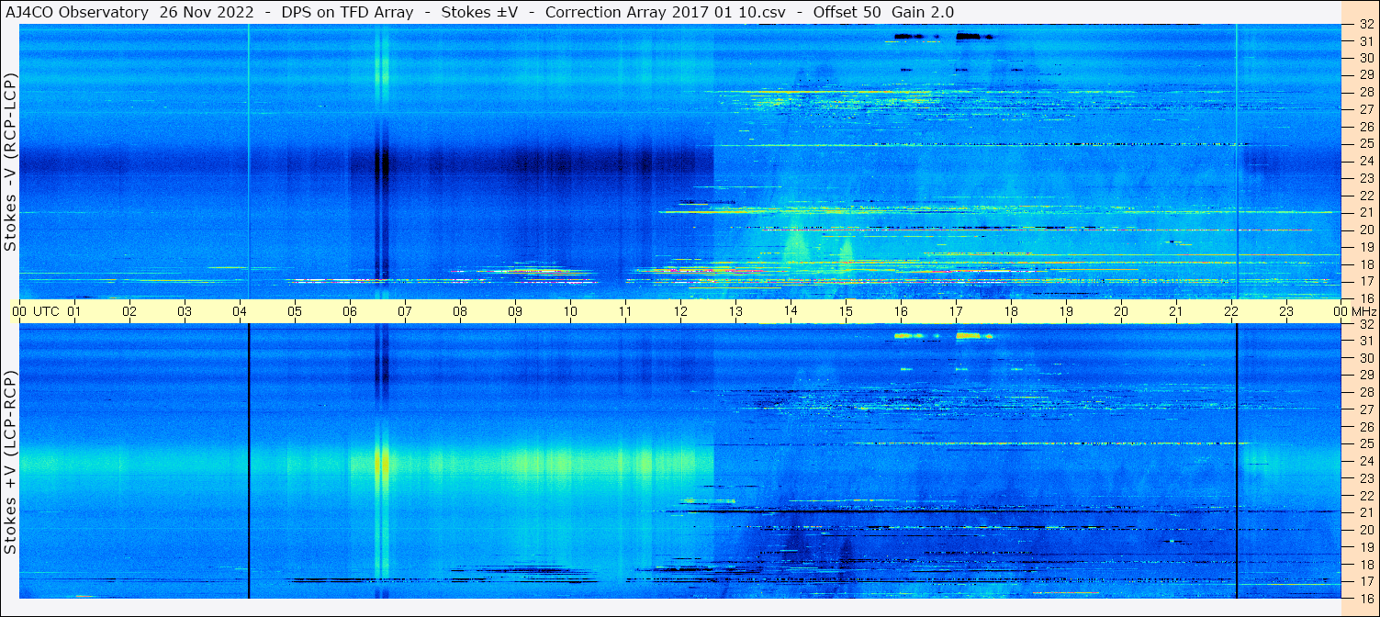Click the 08 hour tick on the time axis
The image size is (1380, 617).
[x=460, y=311]
